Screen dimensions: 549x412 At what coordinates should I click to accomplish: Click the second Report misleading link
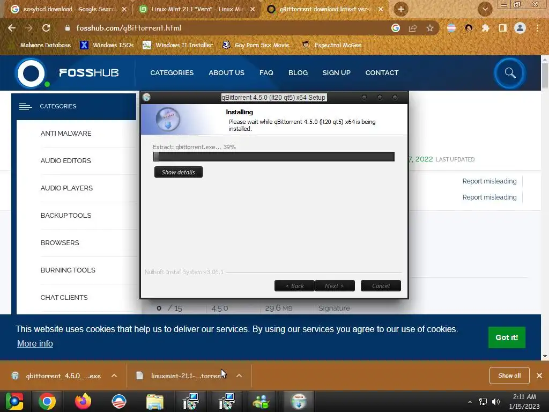[x=489, y=197]
